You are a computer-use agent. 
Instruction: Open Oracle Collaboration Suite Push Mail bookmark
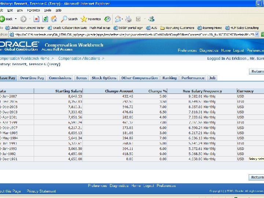click(x=79, y=28)
